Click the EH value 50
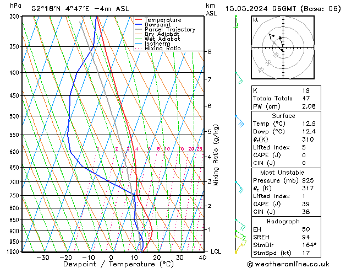Screen dimensions: 346x268 coord(306,229)
